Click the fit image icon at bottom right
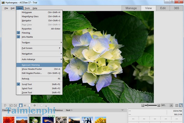 pos(181,105)
